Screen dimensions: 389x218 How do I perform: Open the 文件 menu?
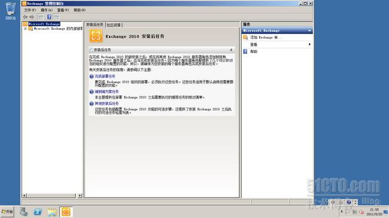pyautogui.click(x=30, y=10)
